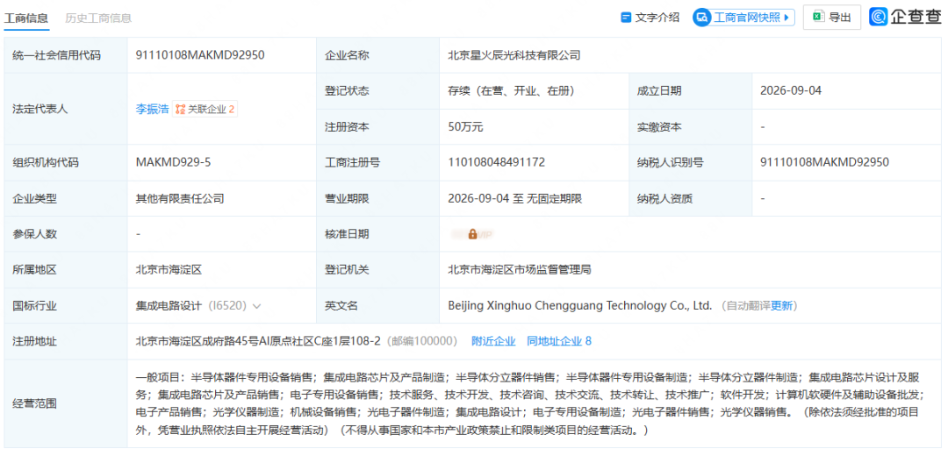The height and width of the screenshot is (456, 948).
Task: Click 其他有限责任公司 company type
Action: (180, 198)
